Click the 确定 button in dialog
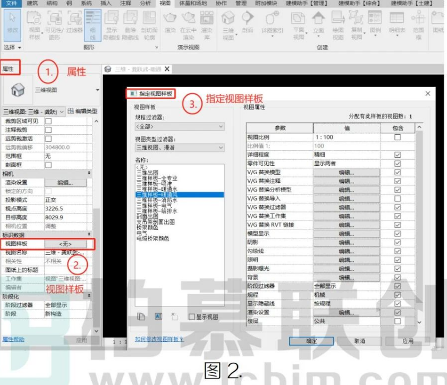Viewport: 447px width, 385px height. [x=311, y=341]
